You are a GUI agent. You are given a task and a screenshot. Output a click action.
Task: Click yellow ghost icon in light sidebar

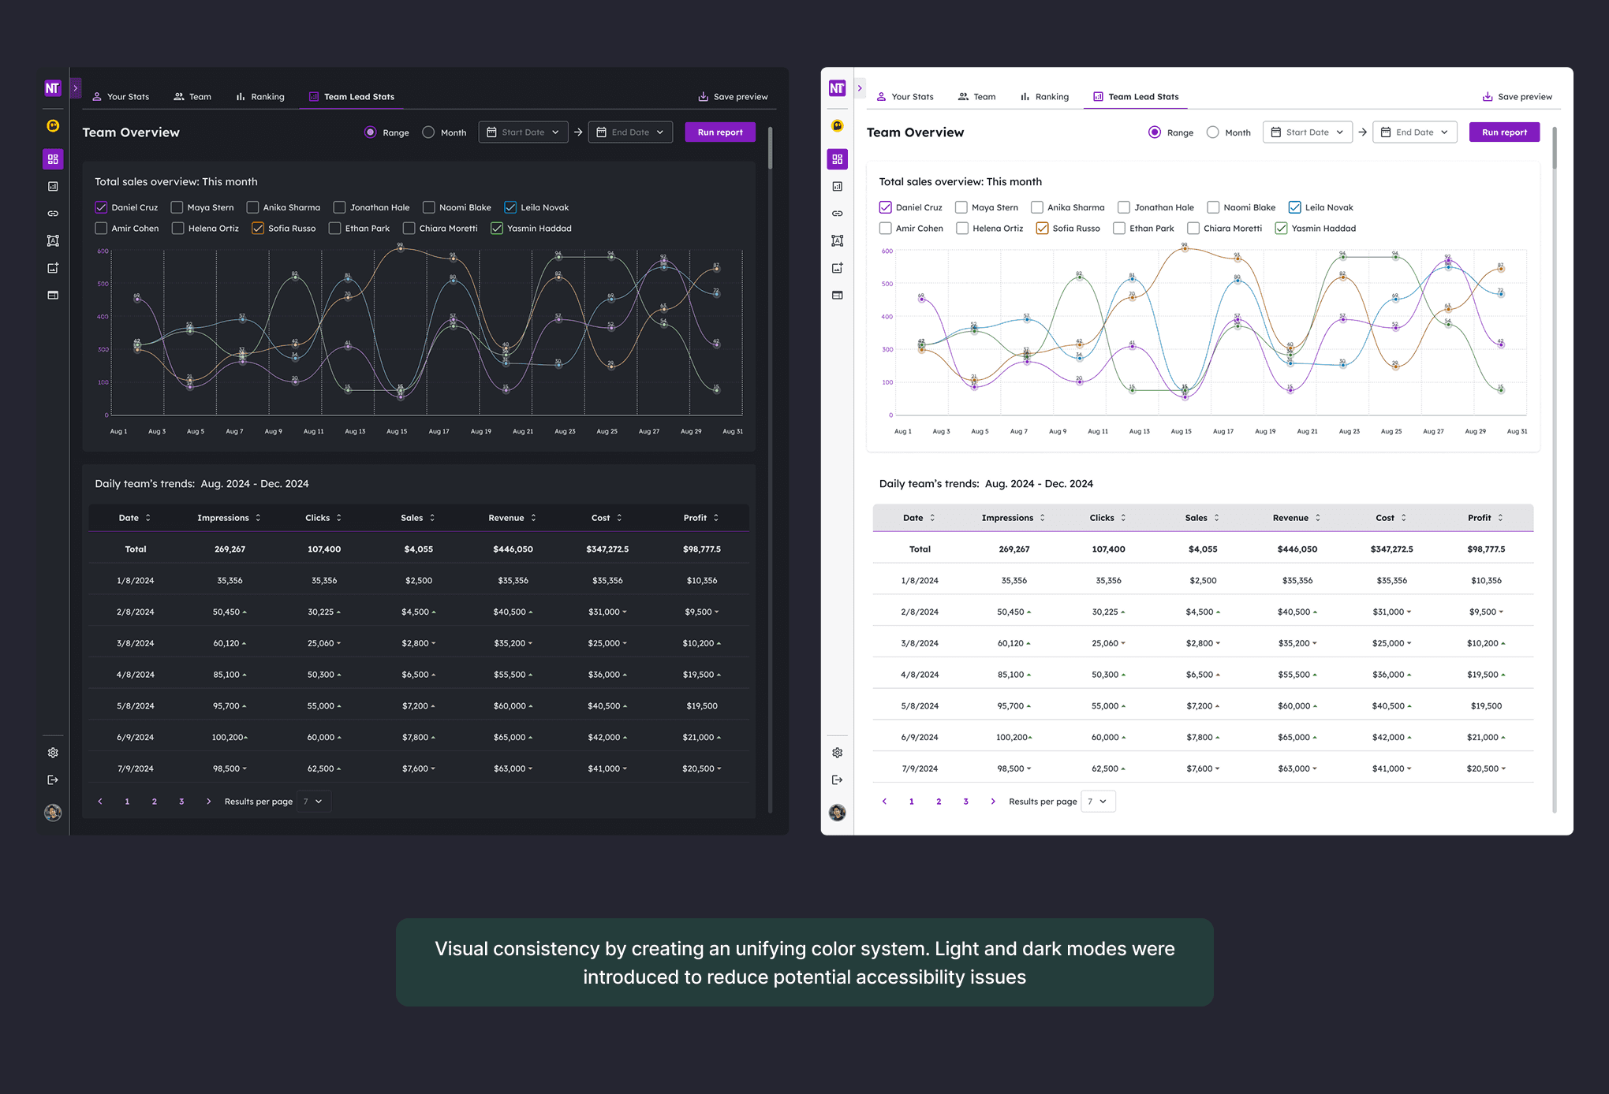[837, 126]
